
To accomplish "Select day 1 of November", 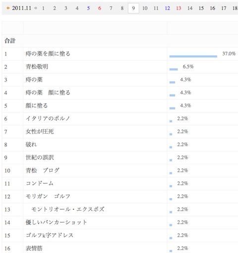I will coord(43,8).
